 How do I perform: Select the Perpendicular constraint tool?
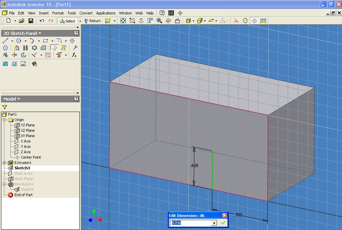click(34, 55)
